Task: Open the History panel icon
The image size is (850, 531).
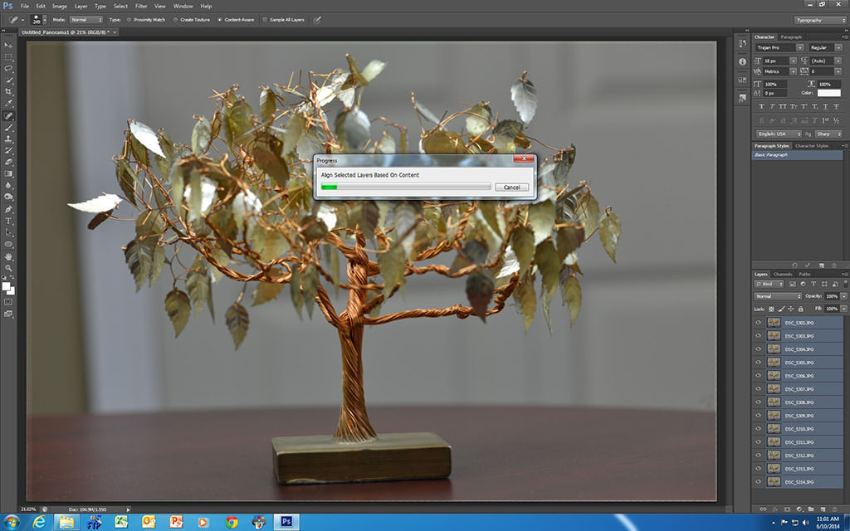Action: (x=742, y=43)
